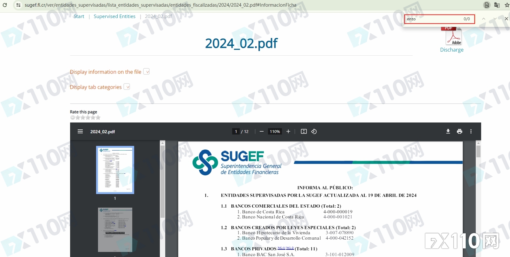The height and width of the screenshot is (257, 510).
Task: Select page 2 thumbnail
Action: 115,230
